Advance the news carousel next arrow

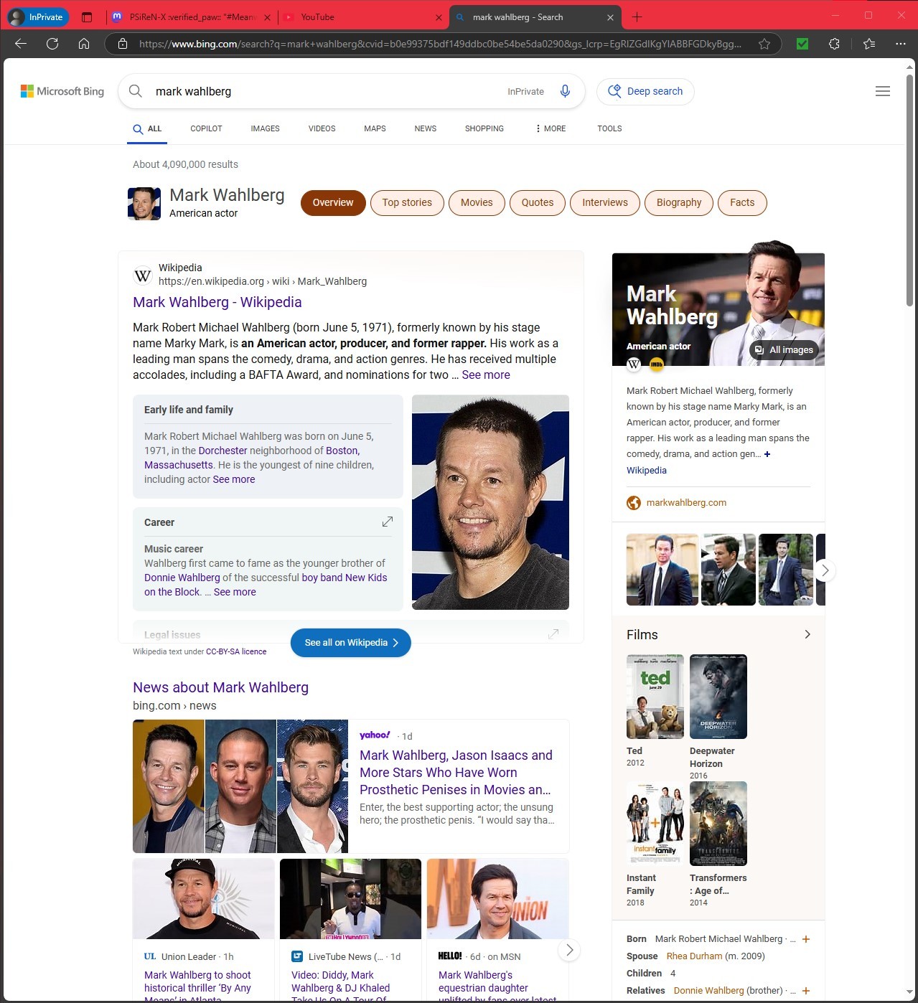pyautogui.click(x=569, y=950)
